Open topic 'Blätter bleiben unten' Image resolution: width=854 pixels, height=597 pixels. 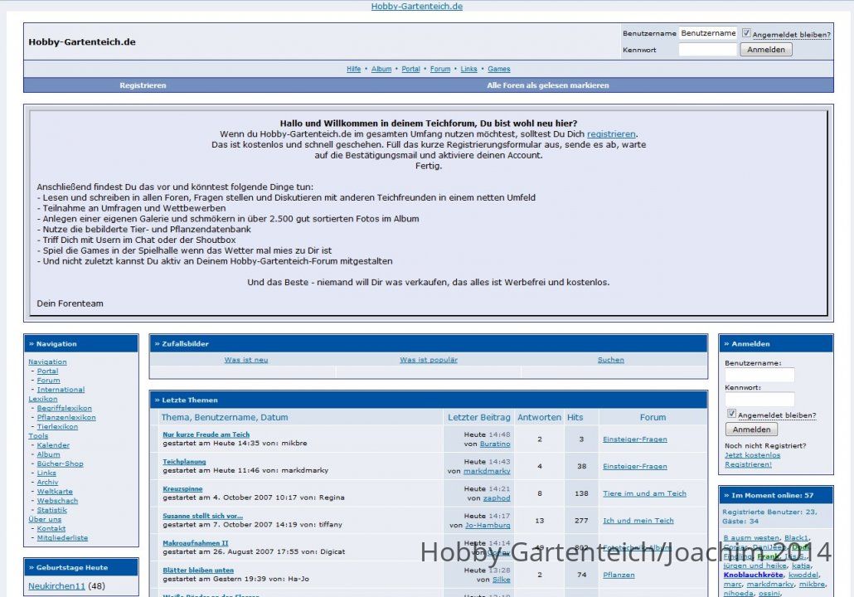coord(198,570)
